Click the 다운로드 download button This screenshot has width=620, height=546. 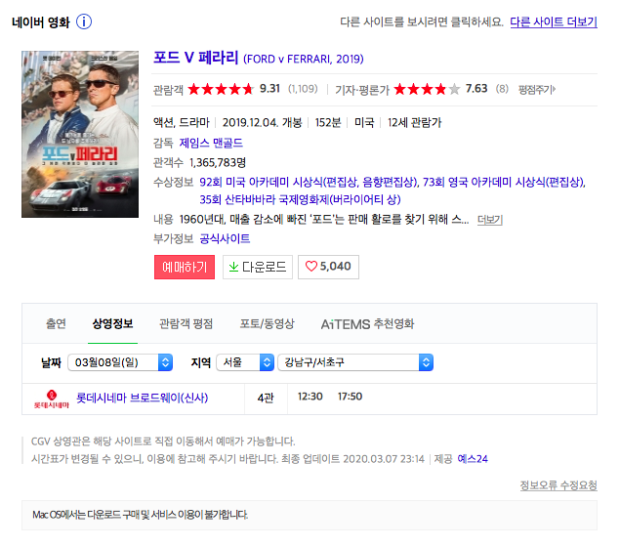258,267
